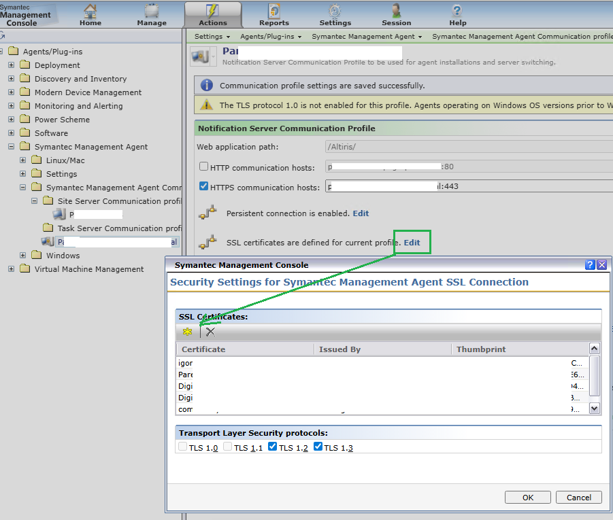Open the Settings gear icon
613x520 pixels.
click(335, 11)
